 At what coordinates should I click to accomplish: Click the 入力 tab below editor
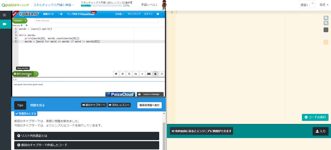(x=15, y=79)
